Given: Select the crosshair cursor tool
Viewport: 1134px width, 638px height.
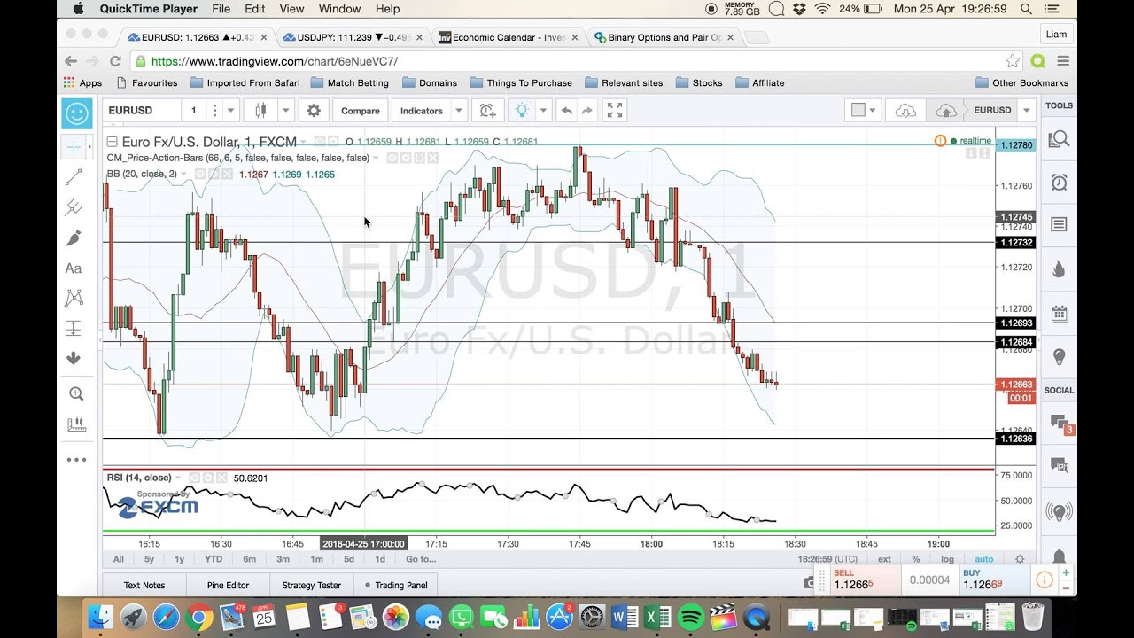Looking at the screenshot, I should 74,146.
